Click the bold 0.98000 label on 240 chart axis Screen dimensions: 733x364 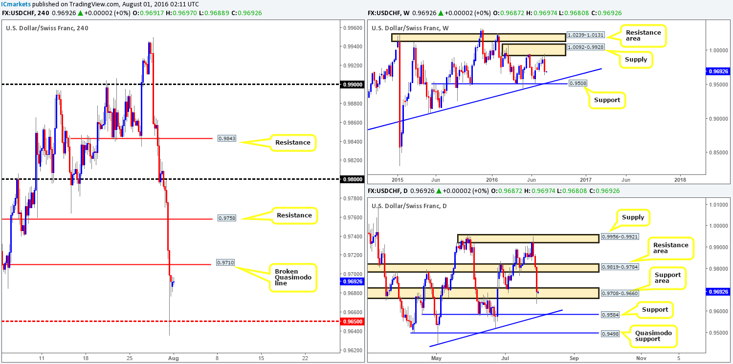[x=352, y=179]
